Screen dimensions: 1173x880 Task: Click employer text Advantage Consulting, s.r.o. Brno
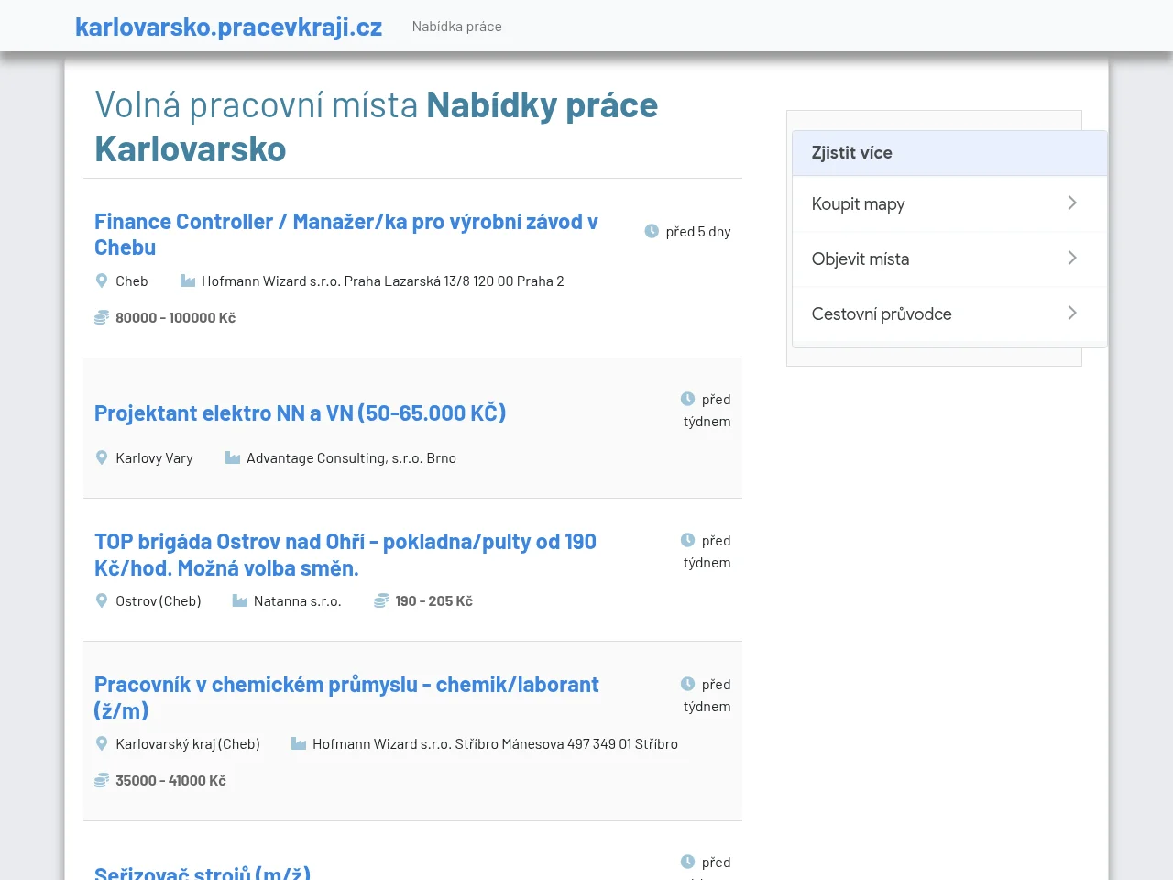[351, 458]
